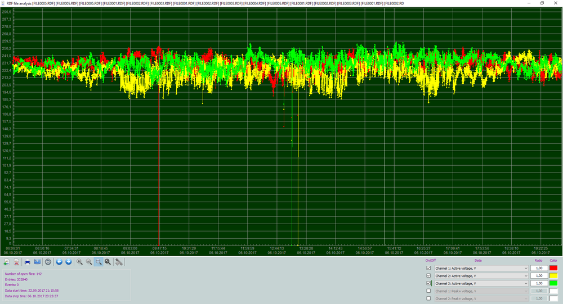563x304 pixels.
Task: Click the Channel 3 ratio value field
Action: click(538, 283)
